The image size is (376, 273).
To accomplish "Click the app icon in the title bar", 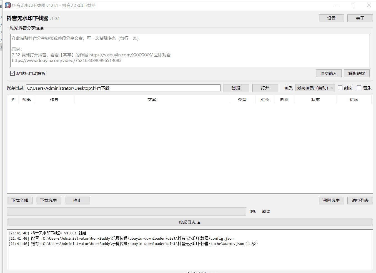I will pos(8,5).
